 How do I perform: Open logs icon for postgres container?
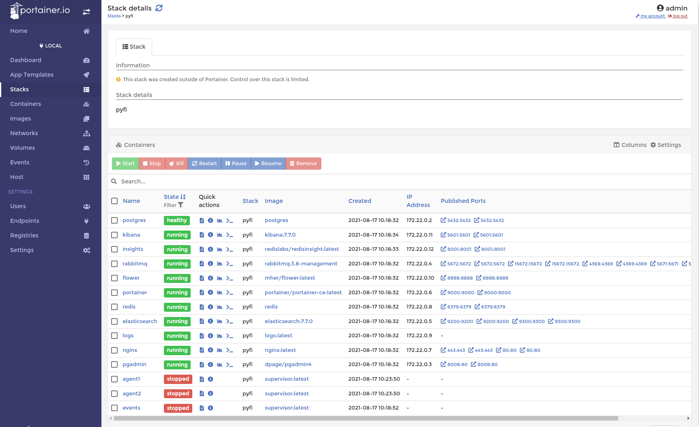tap(202, 220)
